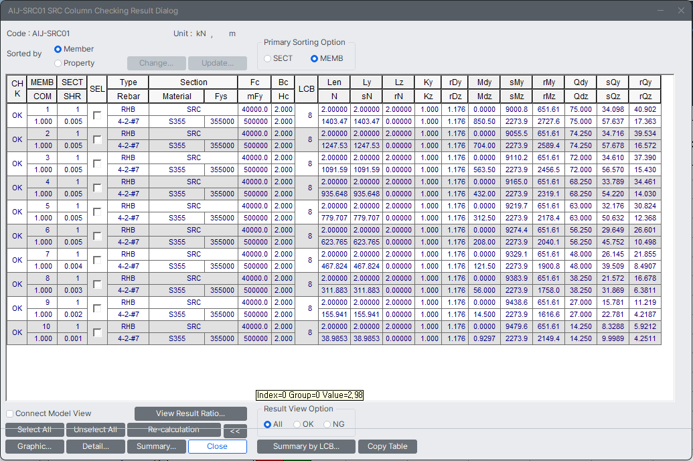
Task: Click sMy value 9479.6 cell
Action: tap(516, 326)
